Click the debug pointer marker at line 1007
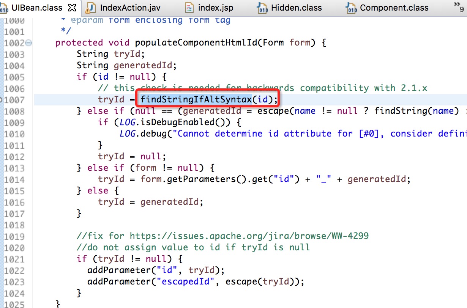The width and height of the screenshot is (467, 308). point(1,100)
